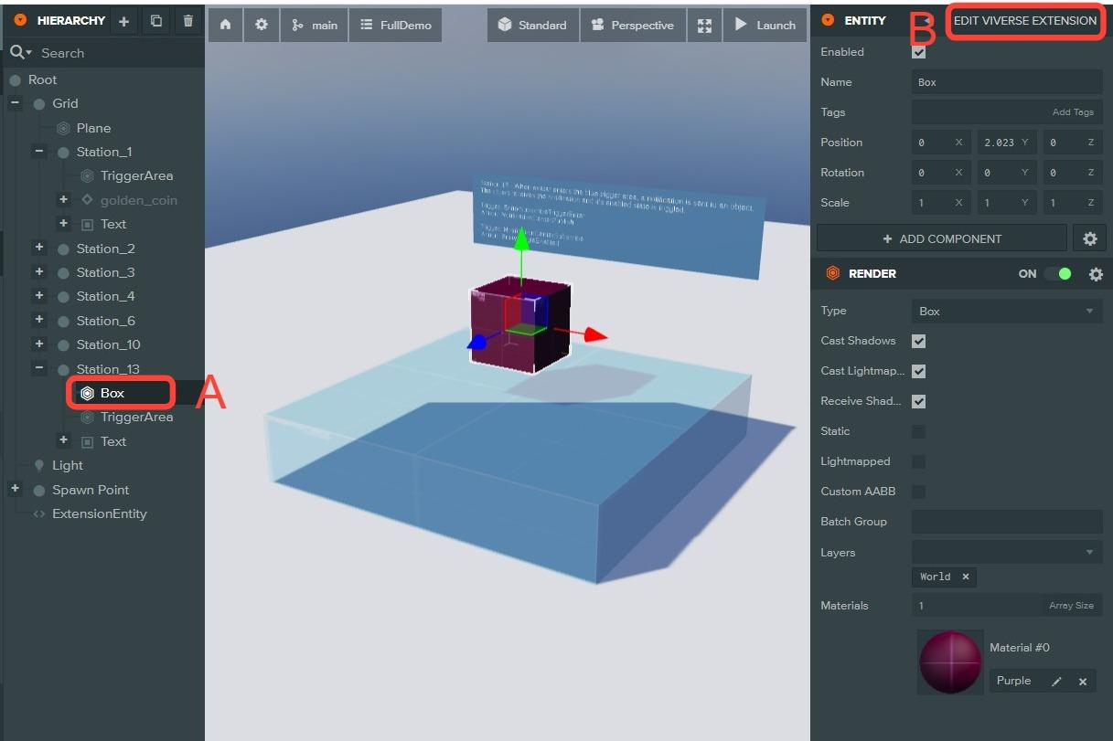Enable the Static checkbox

919,431
